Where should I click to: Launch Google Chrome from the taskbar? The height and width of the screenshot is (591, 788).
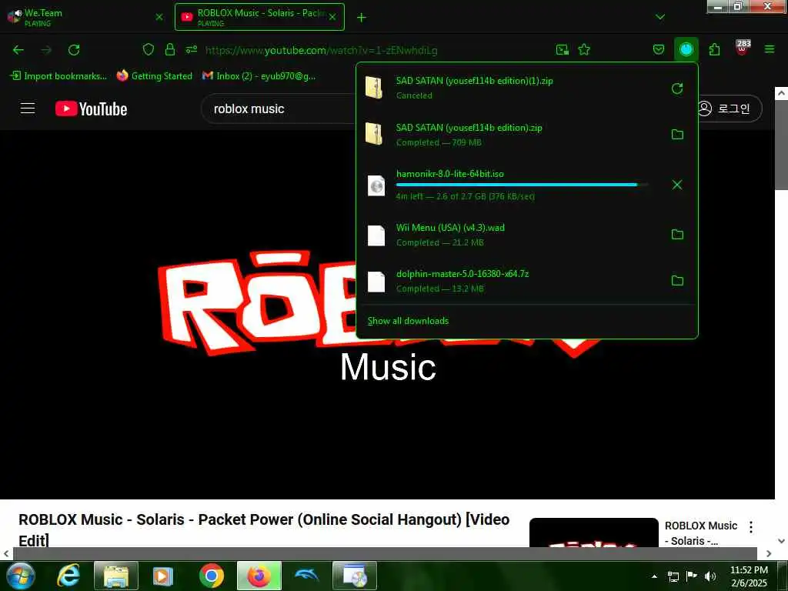211,576
